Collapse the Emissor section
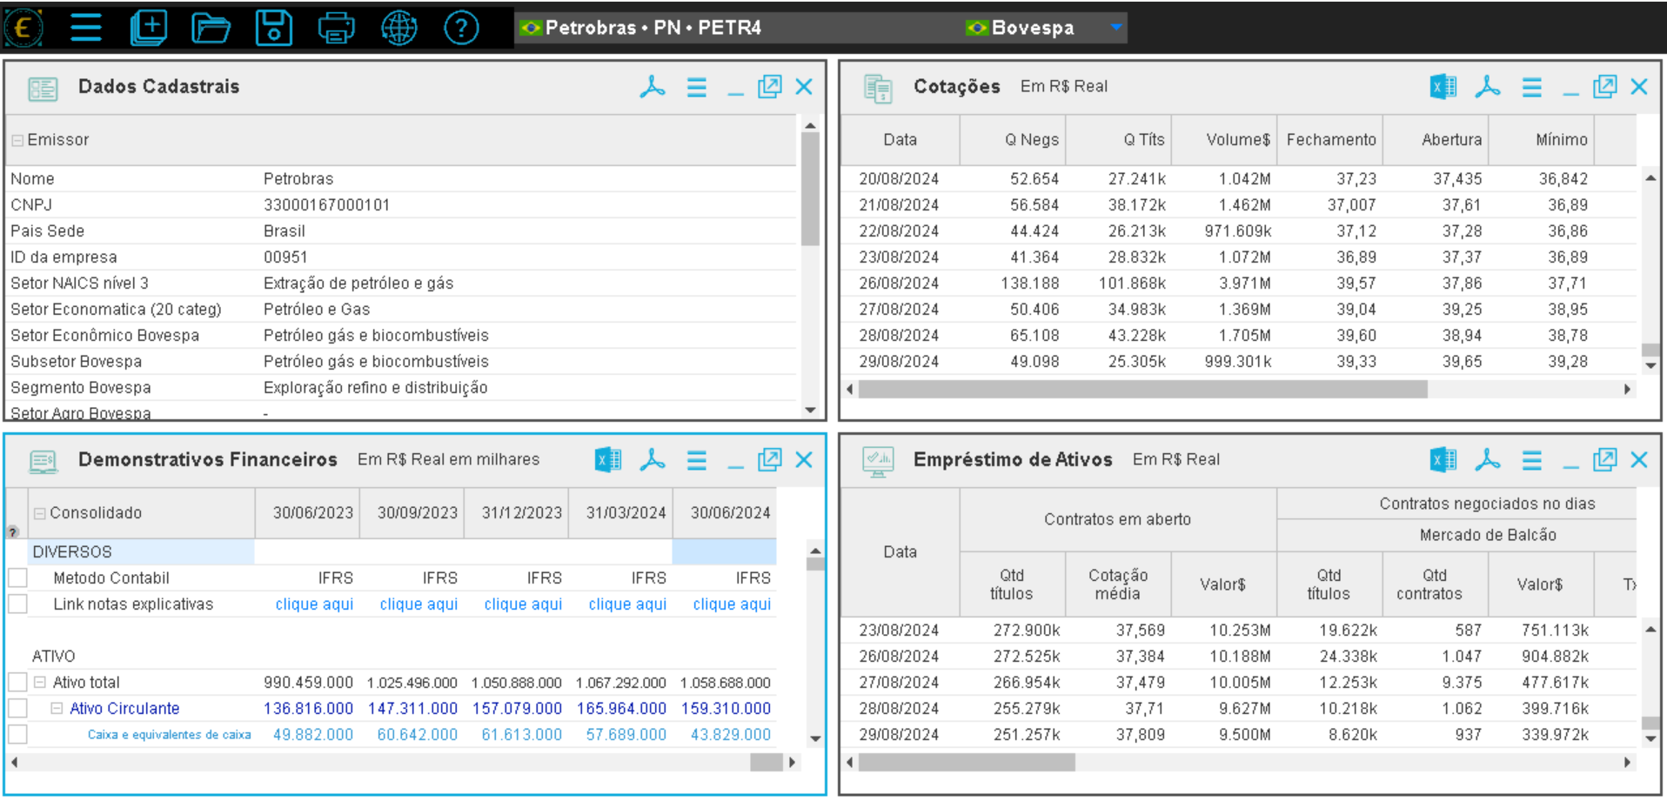The height and width of the screenshot is (801, 1667). (17, 140)
